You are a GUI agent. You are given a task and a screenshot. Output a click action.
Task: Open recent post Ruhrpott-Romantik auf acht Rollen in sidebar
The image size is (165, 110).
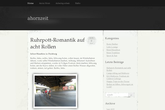click(x=119, y=69)
